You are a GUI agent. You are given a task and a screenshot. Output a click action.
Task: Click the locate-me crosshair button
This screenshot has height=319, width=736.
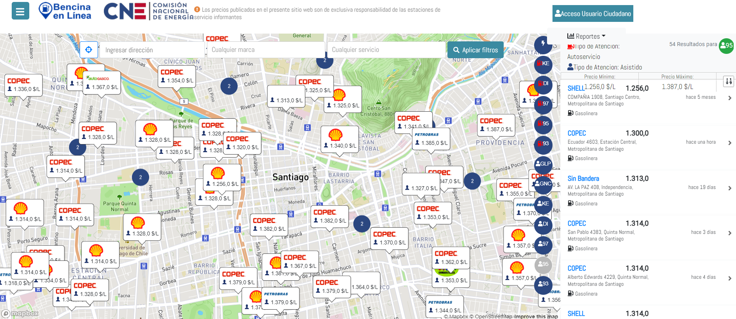89,50
